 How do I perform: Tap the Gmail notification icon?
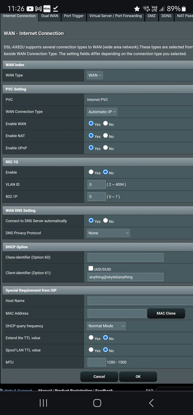pos(38,9)
